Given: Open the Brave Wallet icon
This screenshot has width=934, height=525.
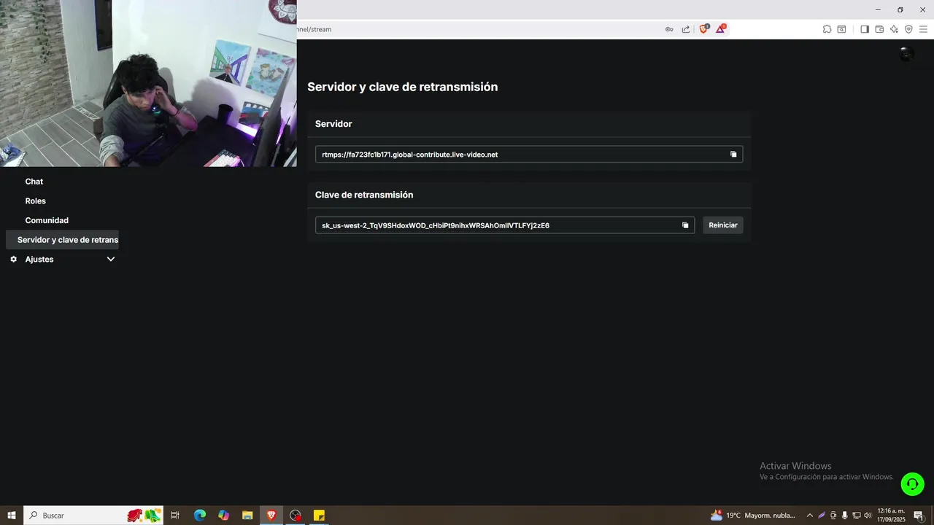Looking at the screenshot, I should (x=879, y=29).
